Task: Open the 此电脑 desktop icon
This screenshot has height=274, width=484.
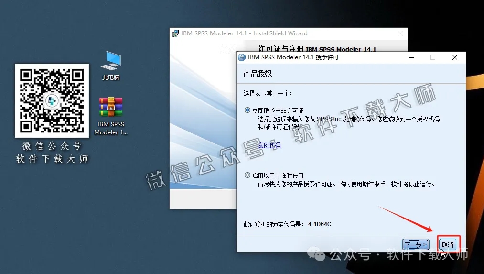Action: (111, 65)
